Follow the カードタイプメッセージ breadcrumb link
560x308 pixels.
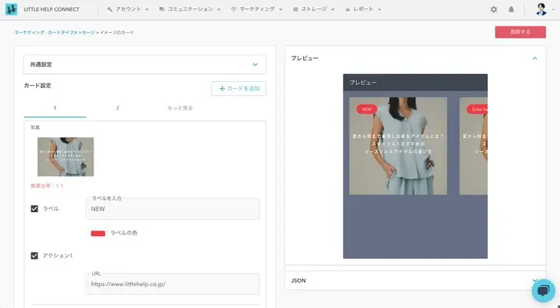(x=73, y=33)
